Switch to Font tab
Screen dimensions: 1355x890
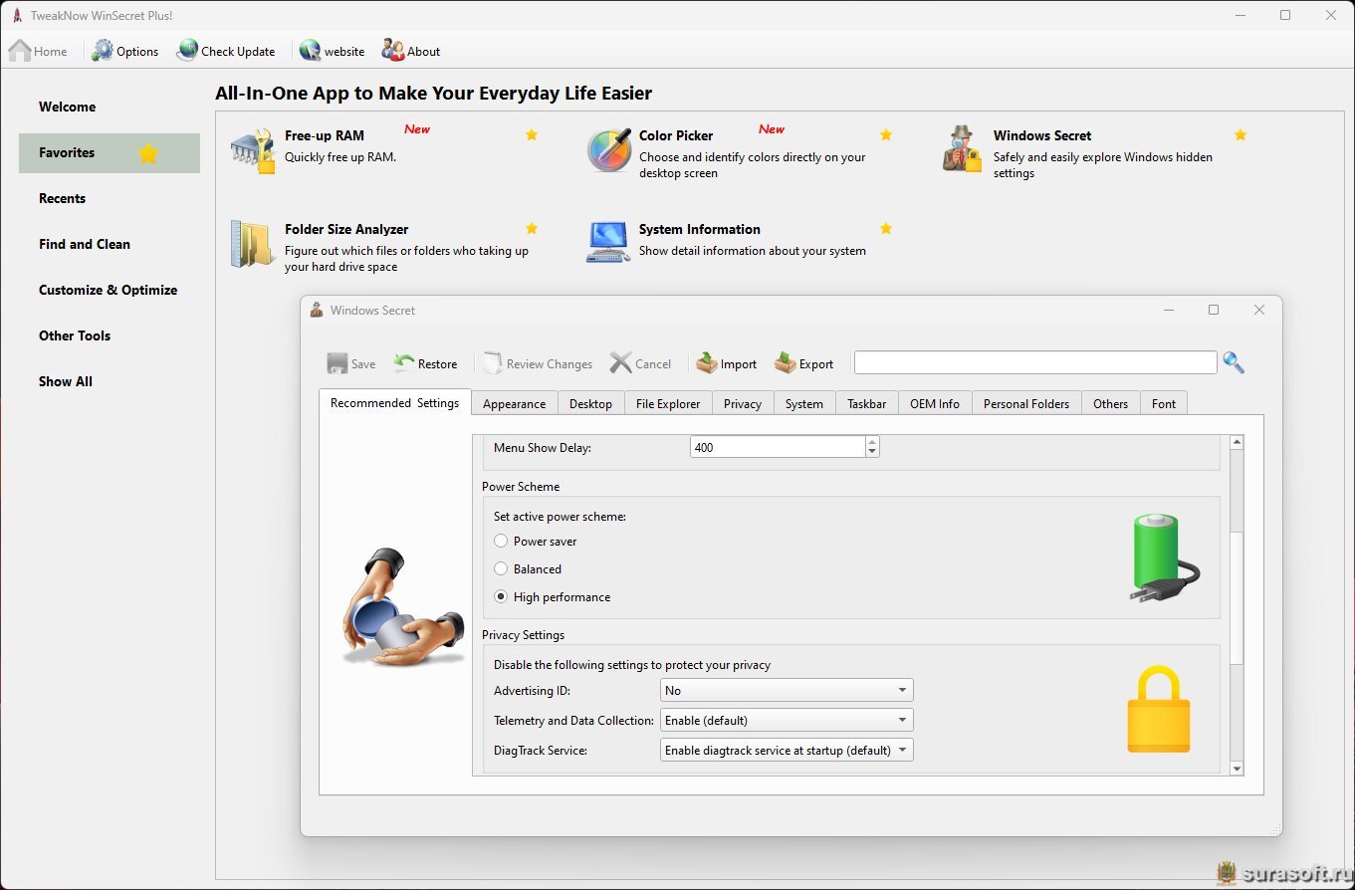pyautogui.click(x=1164, y=403)
